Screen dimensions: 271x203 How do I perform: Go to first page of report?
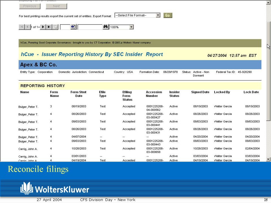point(22,27)
